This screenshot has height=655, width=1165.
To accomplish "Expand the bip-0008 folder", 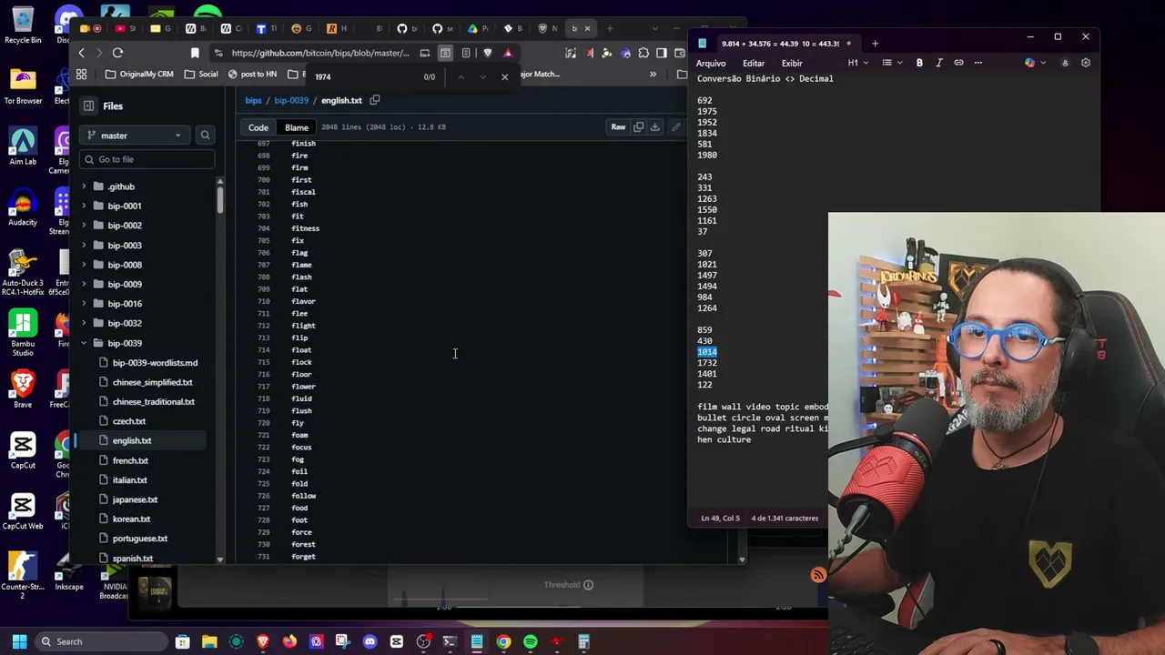I will pyautogui.click(x=84, y=265).
